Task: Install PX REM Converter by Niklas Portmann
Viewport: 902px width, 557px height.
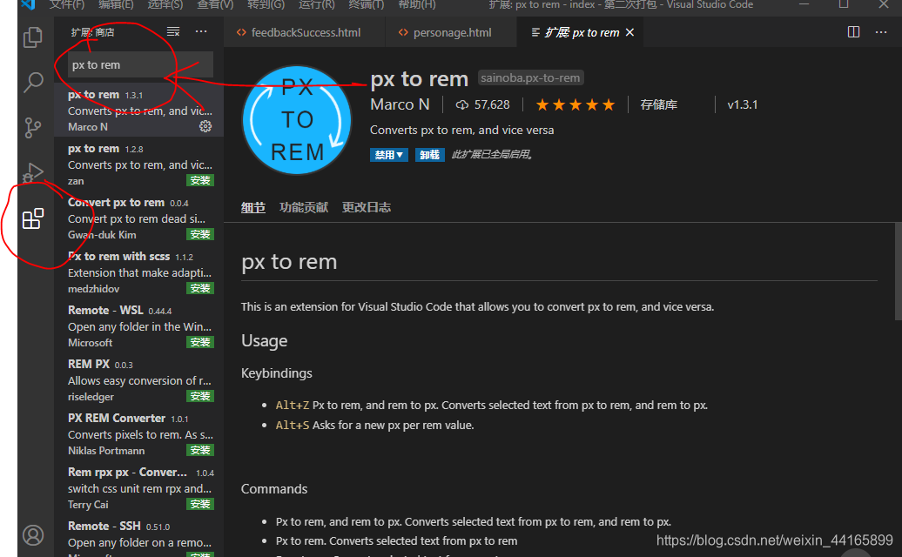Action: click(200, 451)
